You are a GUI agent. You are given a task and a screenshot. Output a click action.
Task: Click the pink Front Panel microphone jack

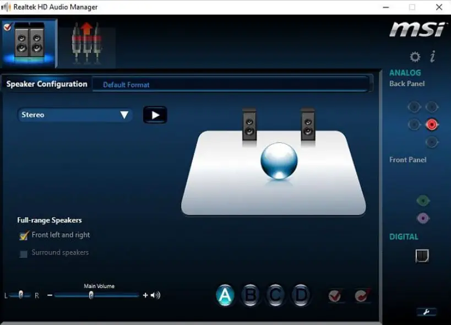(x=423, y=218)
